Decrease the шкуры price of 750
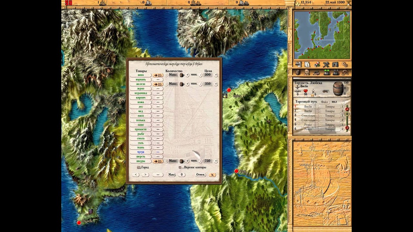413x232 pixels. [x=201, y=161]
